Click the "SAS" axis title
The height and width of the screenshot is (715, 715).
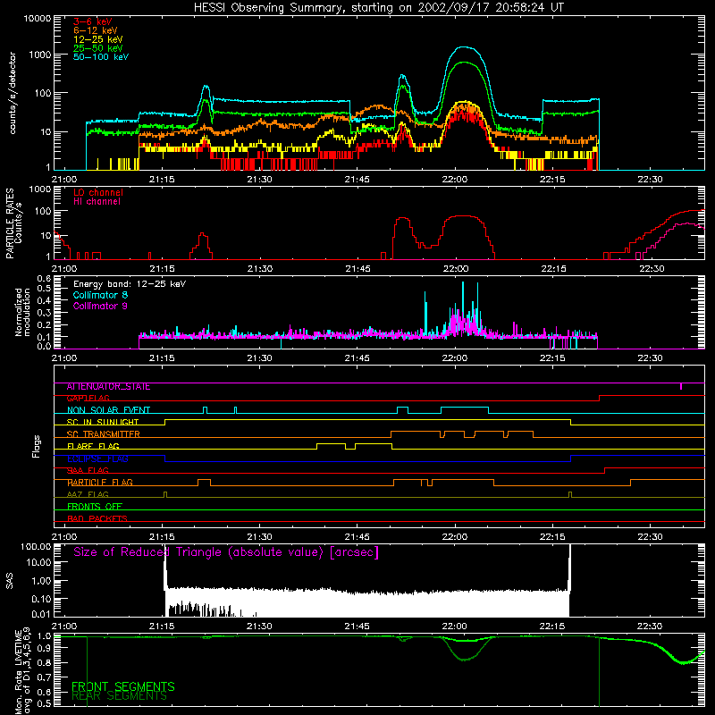[10, 581]
